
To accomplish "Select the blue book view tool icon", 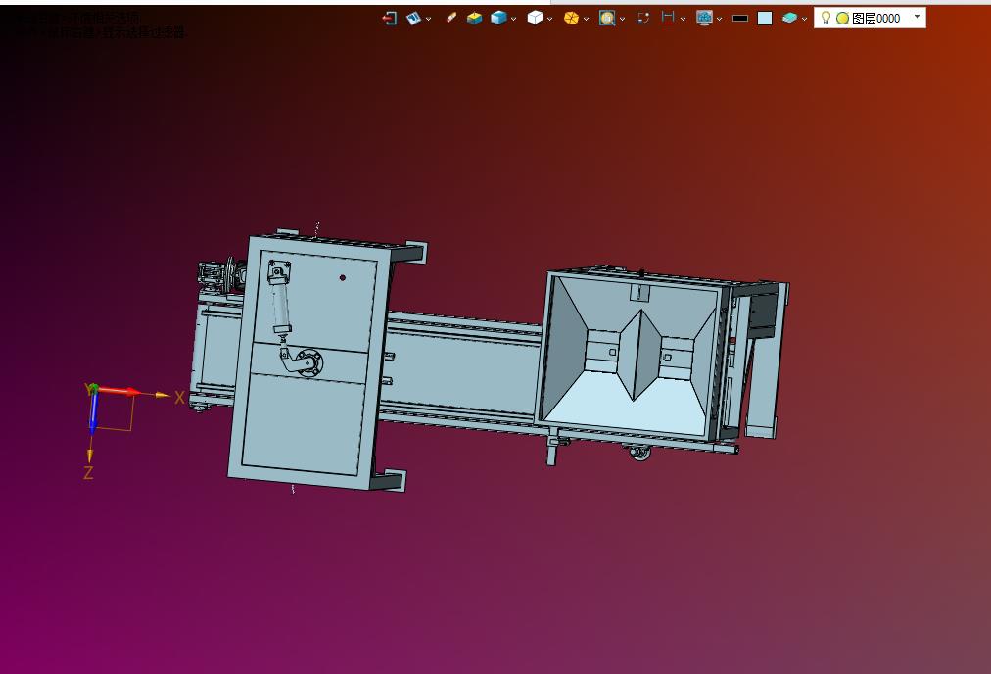I will (413, 18).
